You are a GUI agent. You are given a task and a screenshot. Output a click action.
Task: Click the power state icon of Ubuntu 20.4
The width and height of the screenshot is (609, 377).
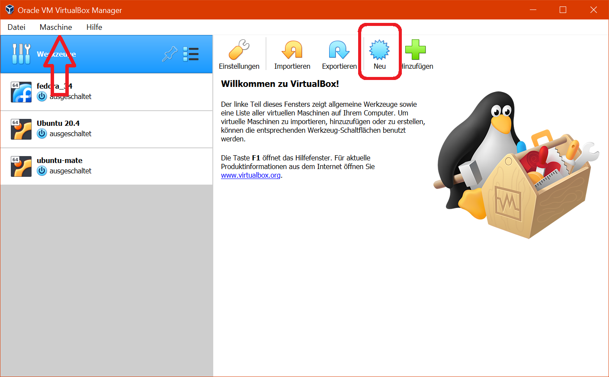tap(42, 134)
